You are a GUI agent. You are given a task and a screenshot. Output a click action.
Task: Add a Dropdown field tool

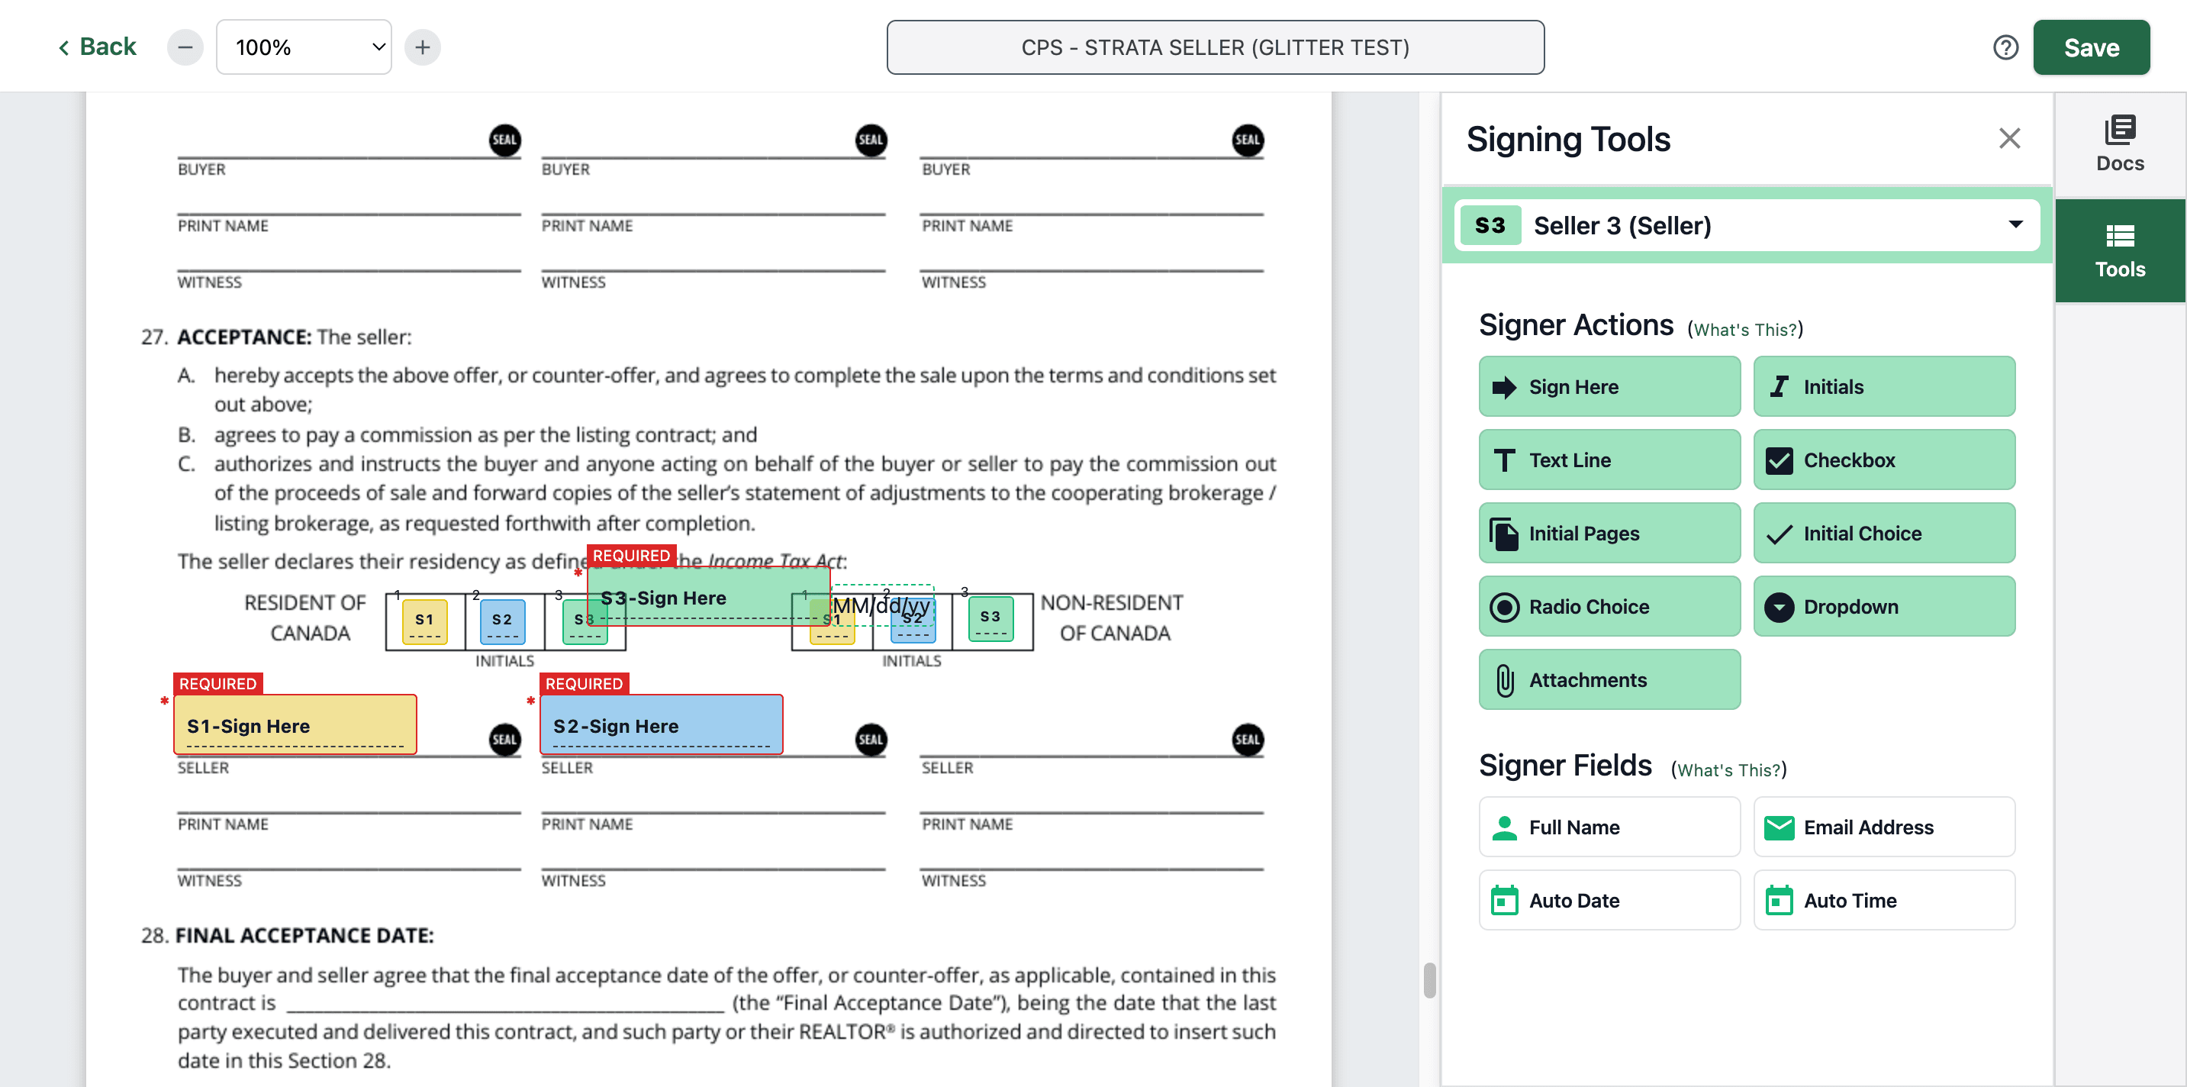pos(1884,606)
